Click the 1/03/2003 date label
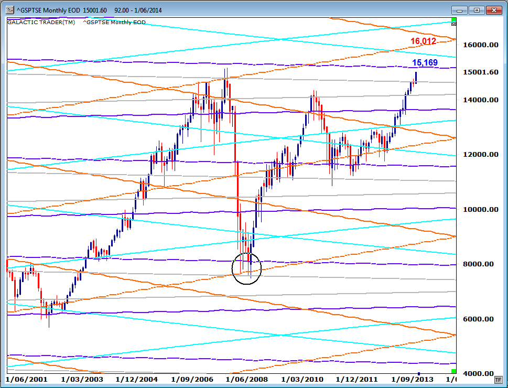Image resolution: width=508 pixels, height=388 pixels. pos(82,379)
